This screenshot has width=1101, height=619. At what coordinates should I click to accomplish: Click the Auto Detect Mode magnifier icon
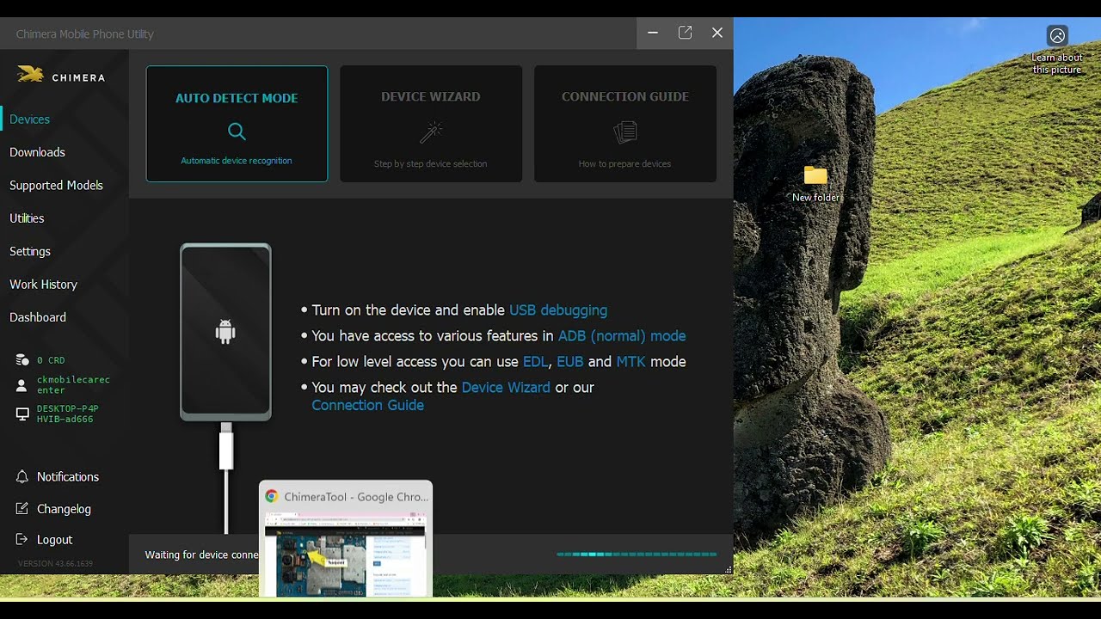[x=237, y=132]
